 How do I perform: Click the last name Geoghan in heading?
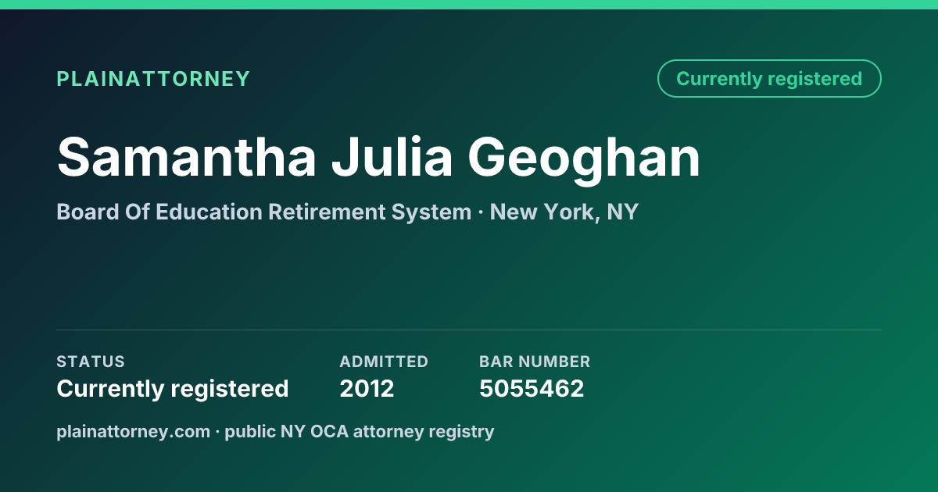tap(585, 157)
